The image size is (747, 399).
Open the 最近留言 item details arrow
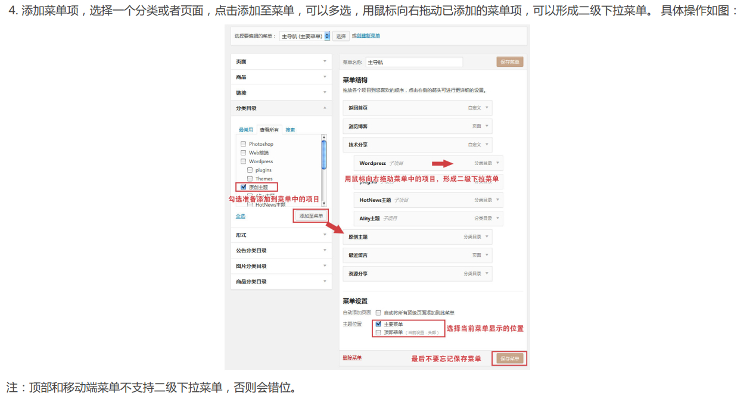tap(487, 255)
